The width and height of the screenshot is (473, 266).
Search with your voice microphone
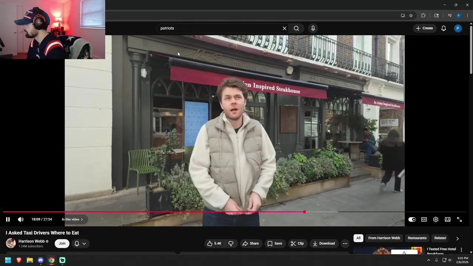[313, 28]
